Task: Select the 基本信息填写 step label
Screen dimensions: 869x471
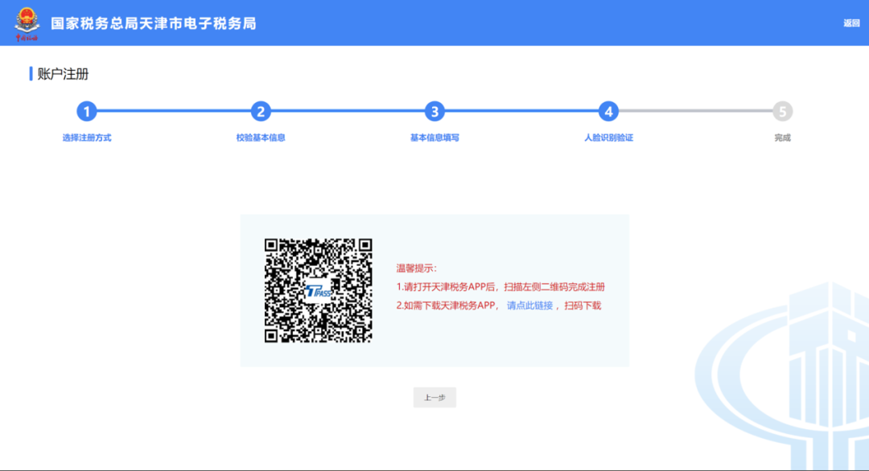Action: (434, 137)
